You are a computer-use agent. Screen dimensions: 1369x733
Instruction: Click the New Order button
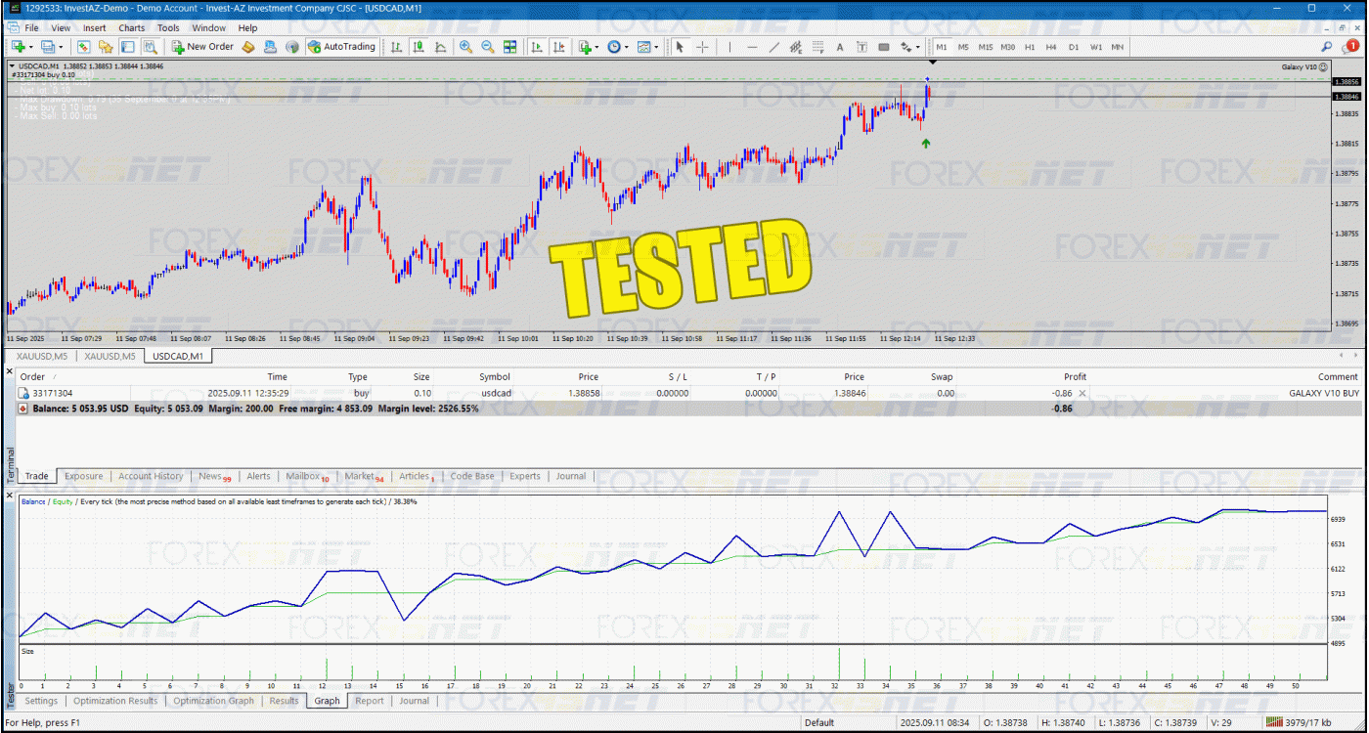click(x=202, y=46)
